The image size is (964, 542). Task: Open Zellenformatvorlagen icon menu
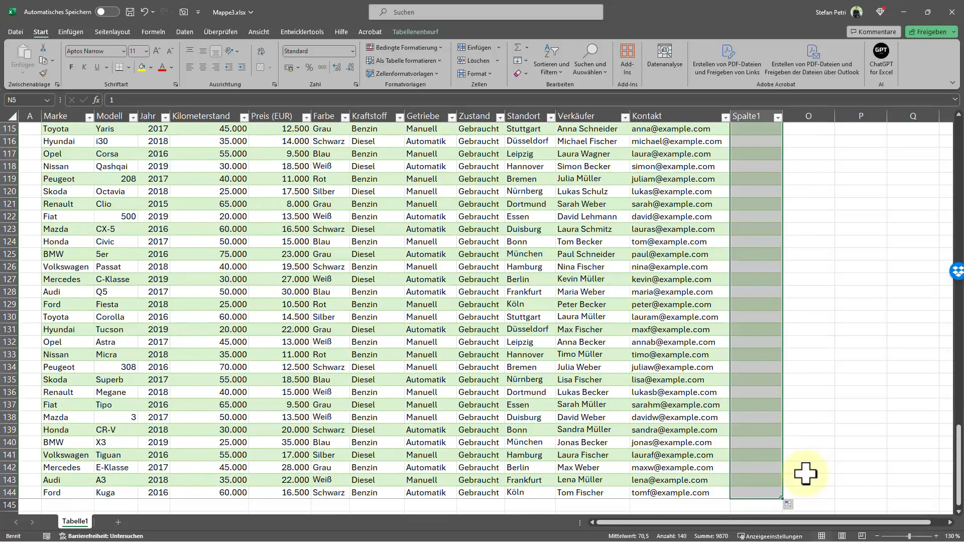[405, 73]
